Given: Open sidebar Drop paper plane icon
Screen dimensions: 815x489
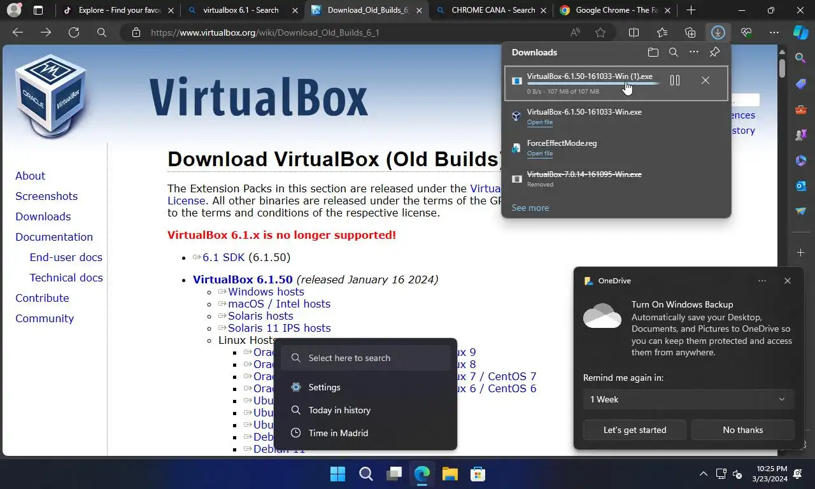Looking at the screenshot, I should pyautogui.click(x=801, y=211).
